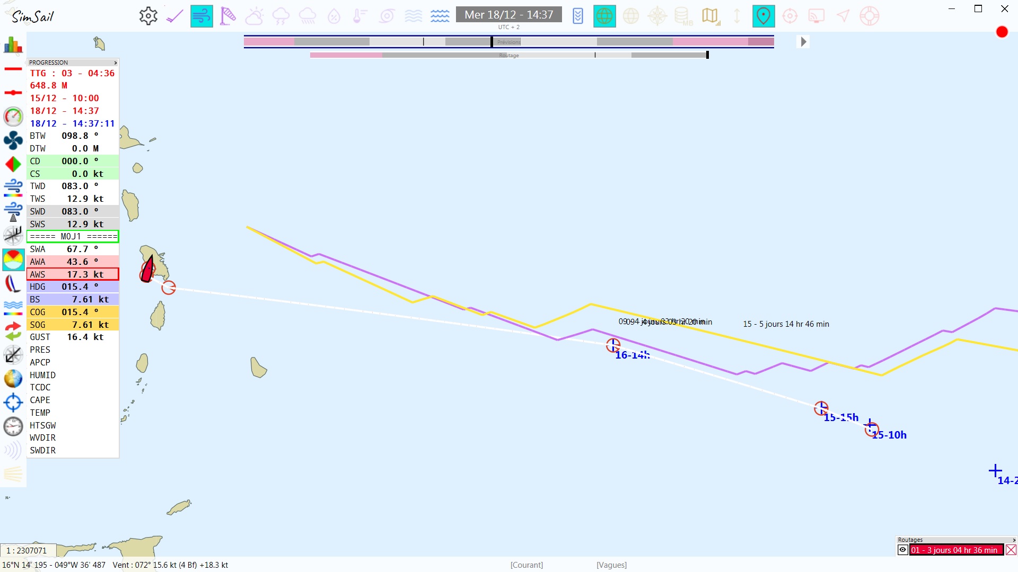Screen dimensions: 1018x572
Task: Expand the PROGRESSION panel arrow
Action: pos(116,62)
